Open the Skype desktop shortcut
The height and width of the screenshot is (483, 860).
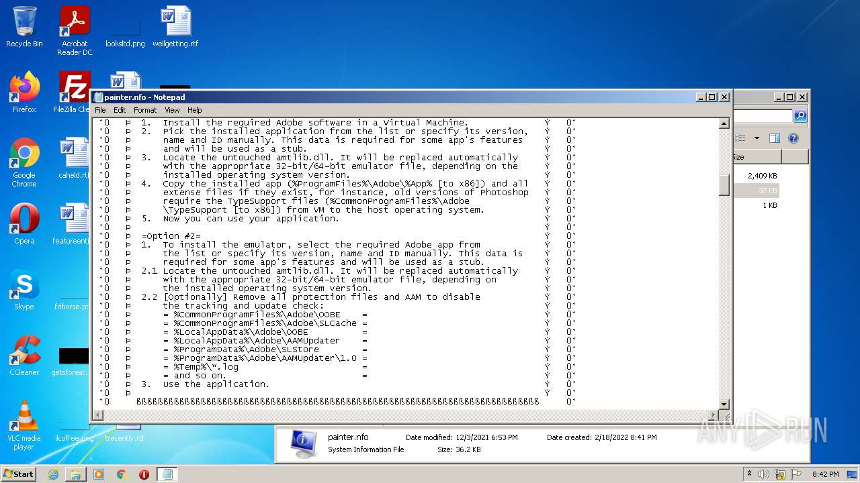[x=24, y=290]
